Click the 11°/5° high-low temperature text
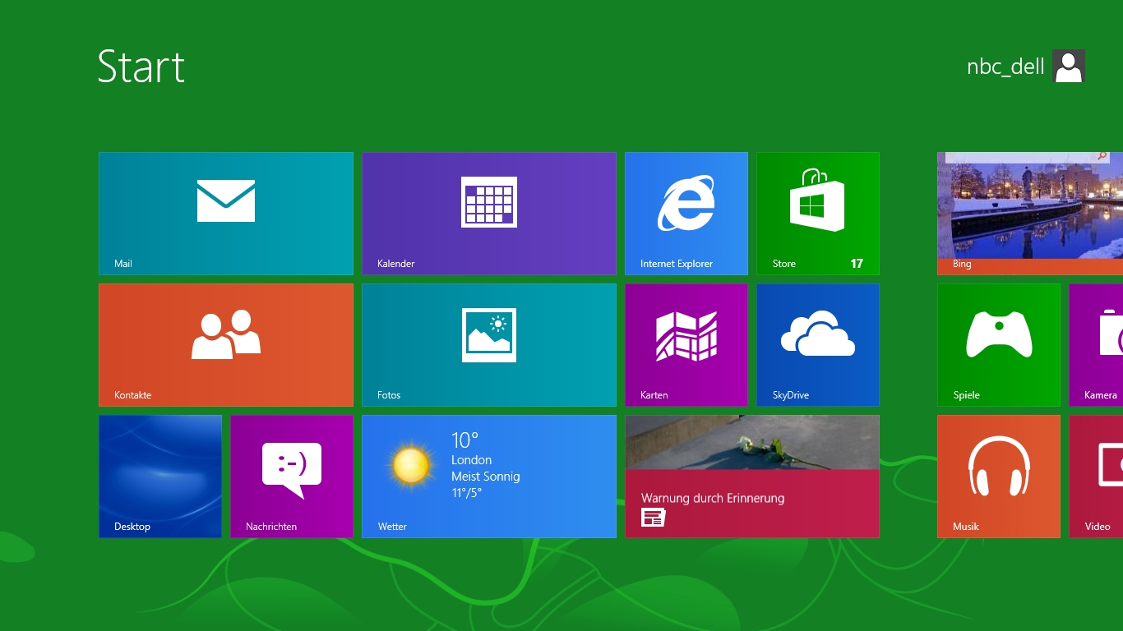The height and width of the screenshot is (631, 1123). [x=467, y=493]
